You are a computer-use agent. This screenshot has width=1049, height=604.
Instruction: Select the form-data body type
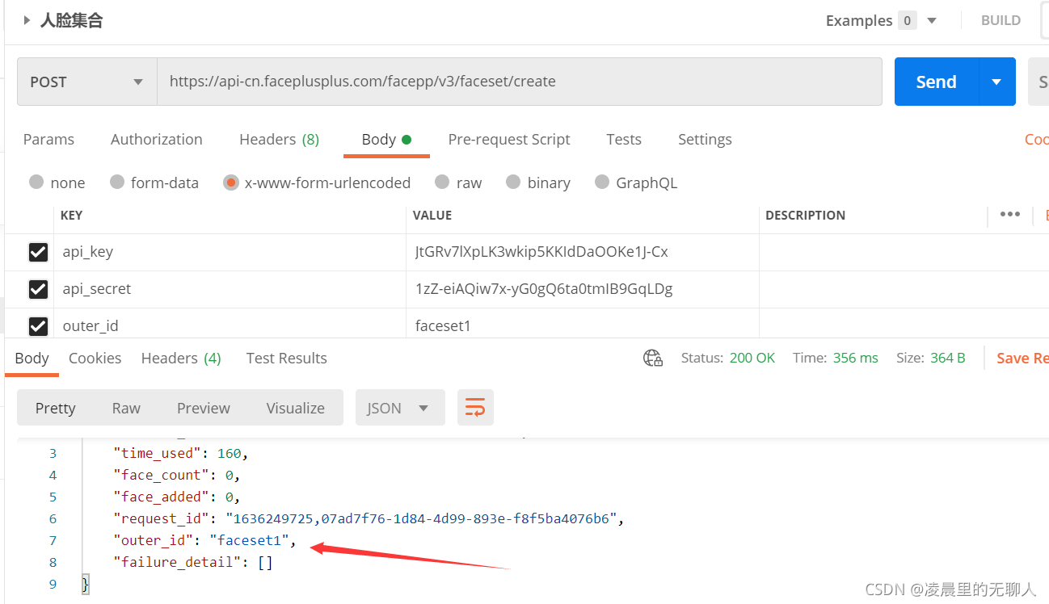117,182
